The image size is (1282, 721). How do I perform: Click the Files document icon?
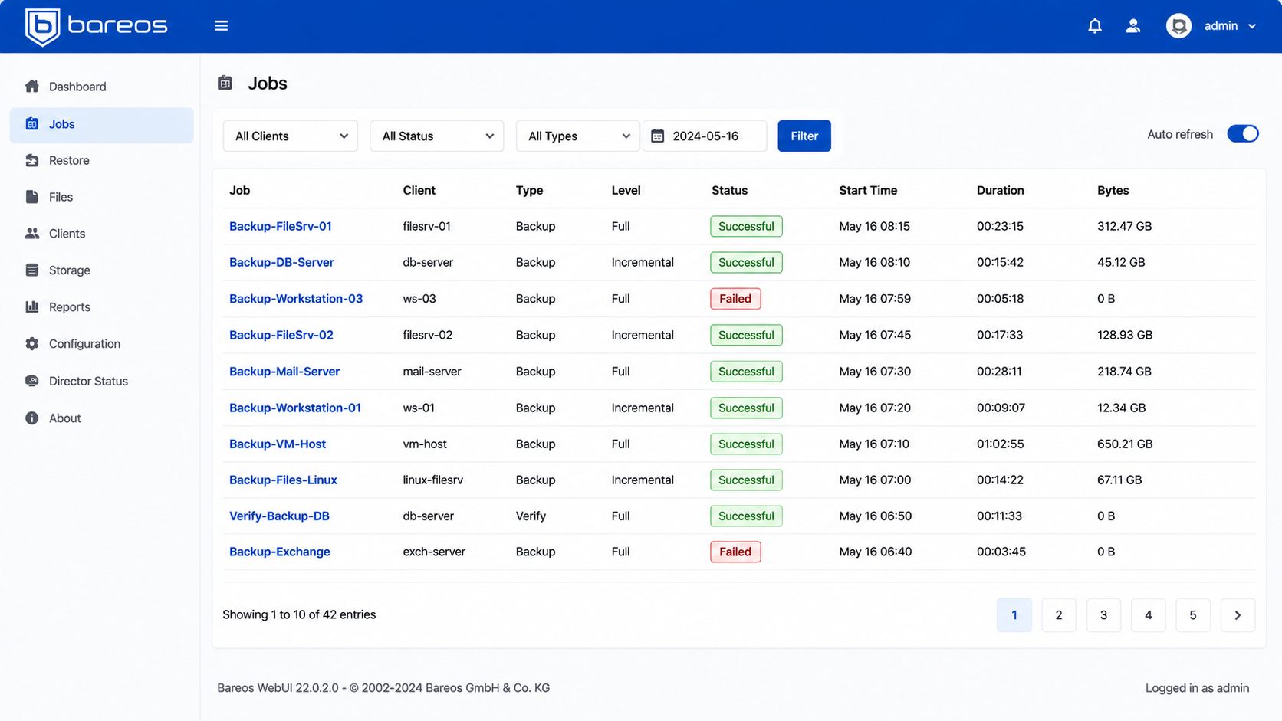(x=32, y=197)
